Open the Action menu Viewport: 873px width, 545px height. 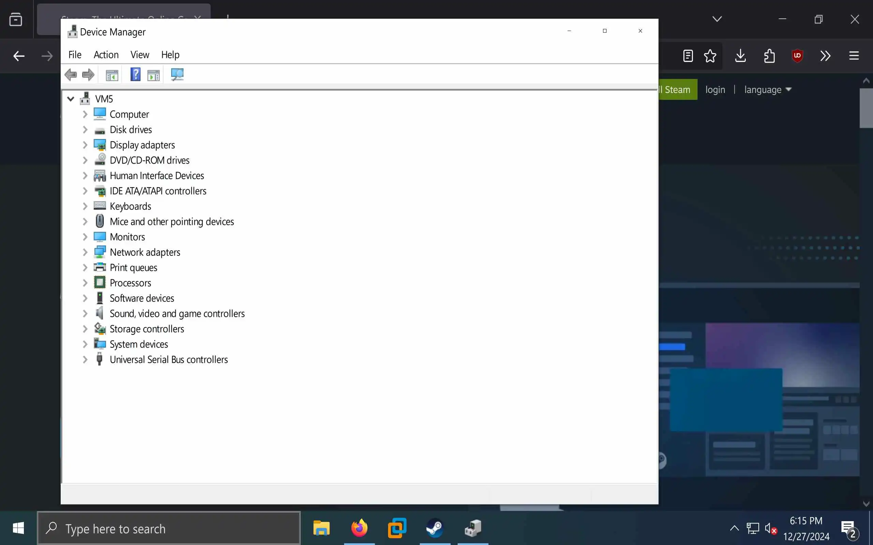[106, 55]
